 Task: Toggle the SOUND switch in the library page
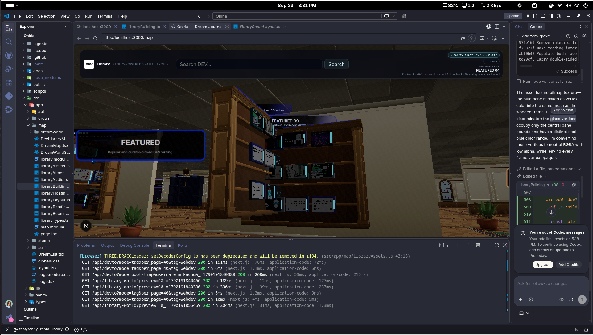coord(492,61)
